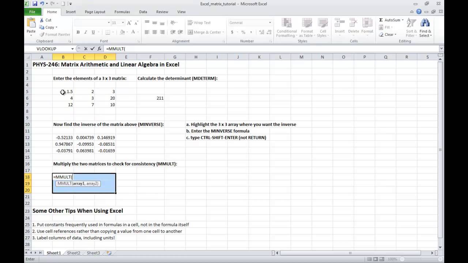Open the Fill Color bucket

point(122,32)
